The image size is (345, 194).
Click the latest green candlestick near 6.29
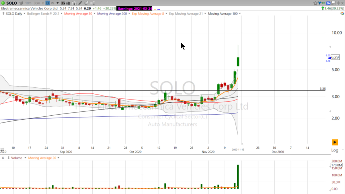click(238, 61)
